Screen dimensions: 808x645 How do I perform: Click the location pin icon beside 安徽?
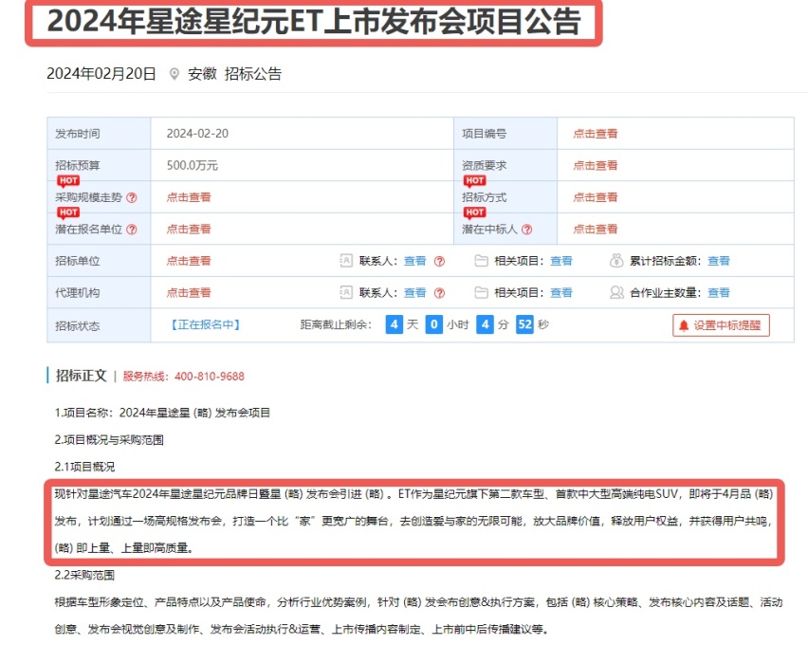(174, 74)
